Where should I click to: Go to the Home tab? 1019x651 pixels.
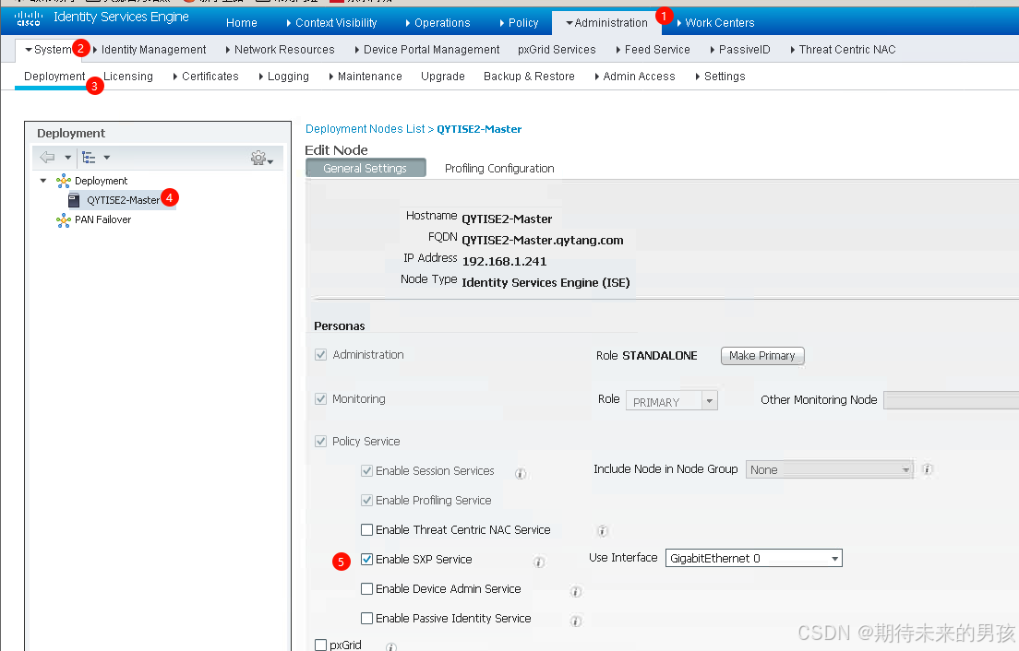242,23
